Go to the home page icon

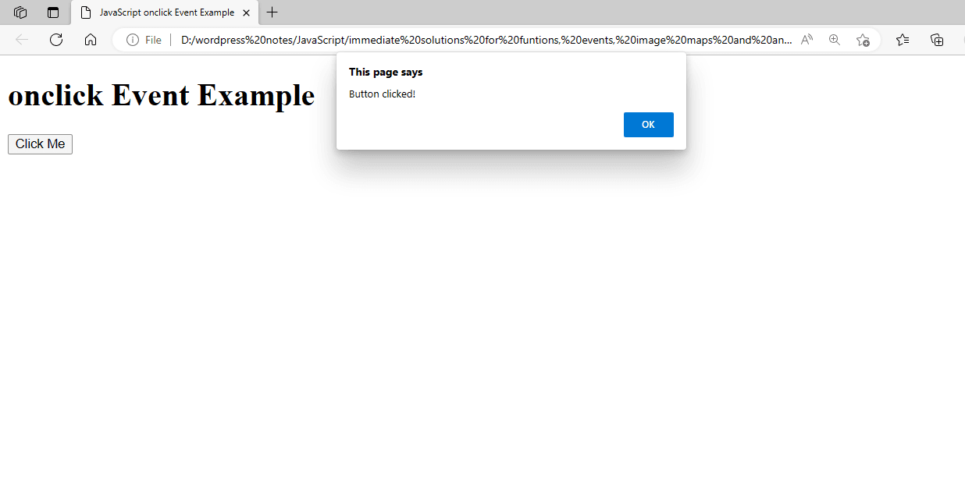[x=91, y=40]
